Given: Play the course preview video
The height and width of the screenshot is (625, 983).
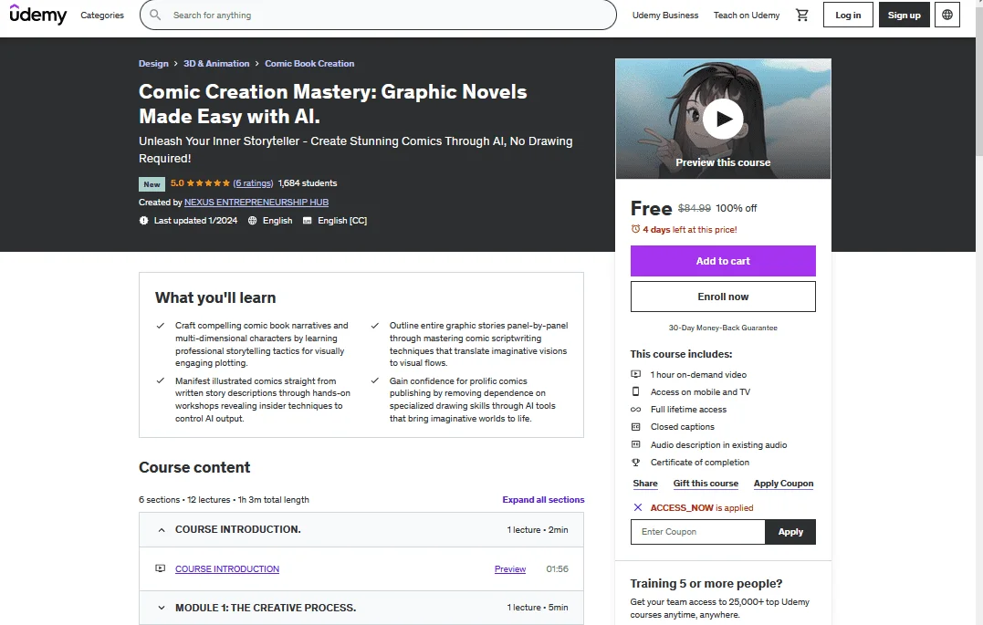Looking at the screenshot, I should click(x=723, y=119).
